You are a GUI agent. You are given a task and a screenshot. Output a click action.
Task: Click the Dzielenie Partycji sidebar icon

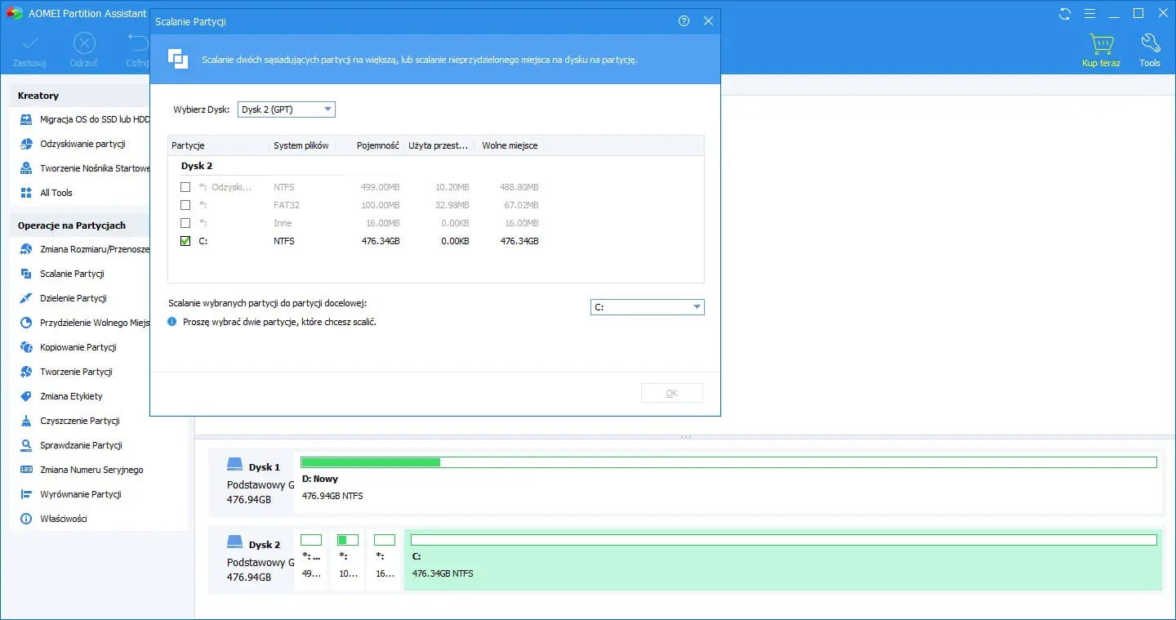click(x=26, y=298)
